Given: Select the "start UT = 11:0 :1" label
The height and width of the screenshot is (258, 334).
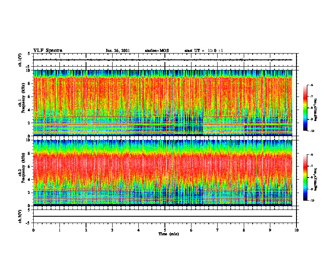Looking at the screenshot, I should pyautogui.click(x=204, y=51).
